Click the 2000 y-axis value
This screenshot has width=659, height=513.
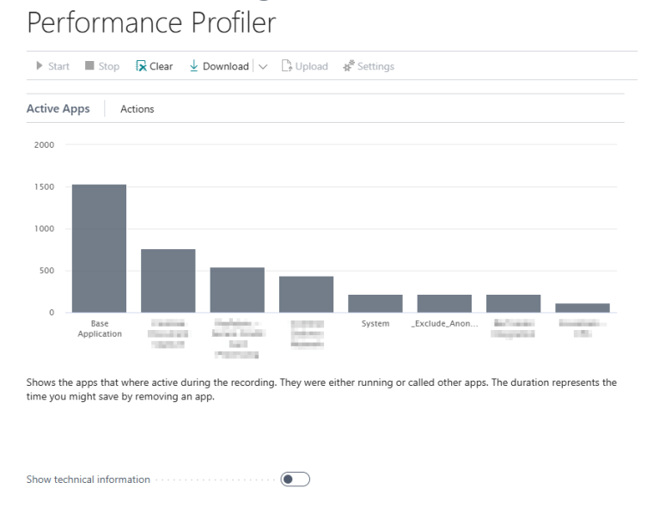coord(44,144)
